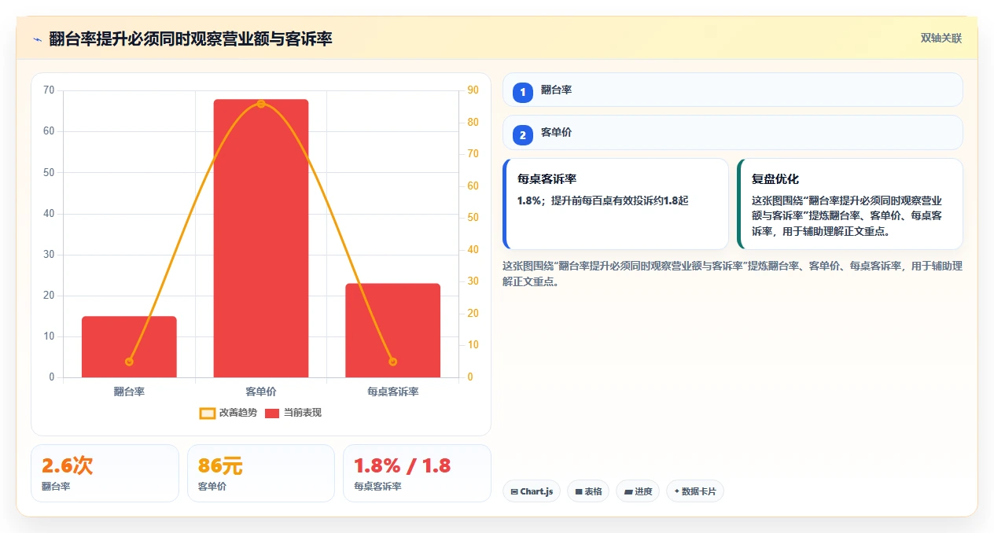Image resolution: width=994 pixels, height=533 pixels.
Task: Click the red 翻台率 bar
Action: [x=129, y=347]
